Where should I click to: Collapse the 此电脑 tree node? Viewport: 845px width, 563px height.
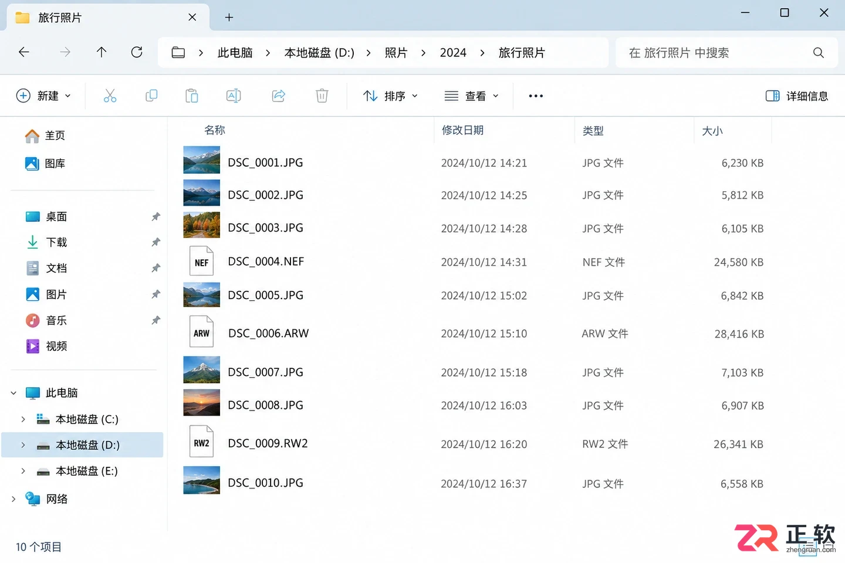tap(13, 393)
